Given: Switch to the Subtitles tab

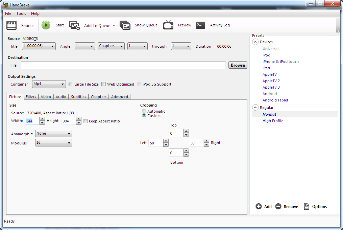Looking at the screenshot, I should pyautogui.click(x=78, y=97).
